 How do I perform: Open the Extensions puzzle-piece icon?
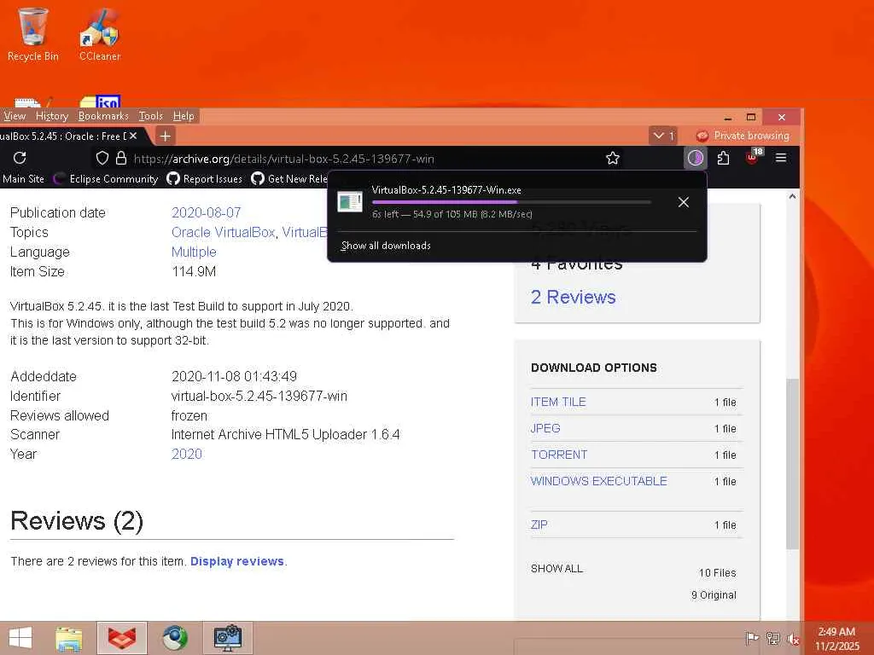(724, 158)
